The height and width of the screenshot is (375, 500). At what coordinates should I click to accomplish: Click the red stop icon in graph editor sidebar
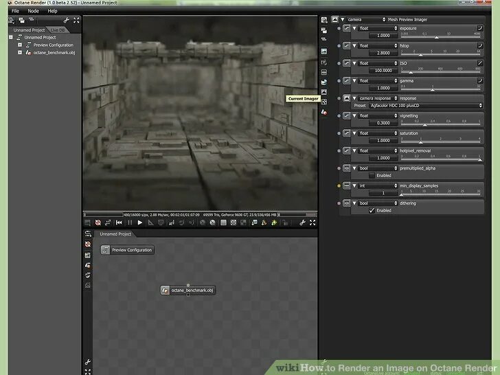88,245
